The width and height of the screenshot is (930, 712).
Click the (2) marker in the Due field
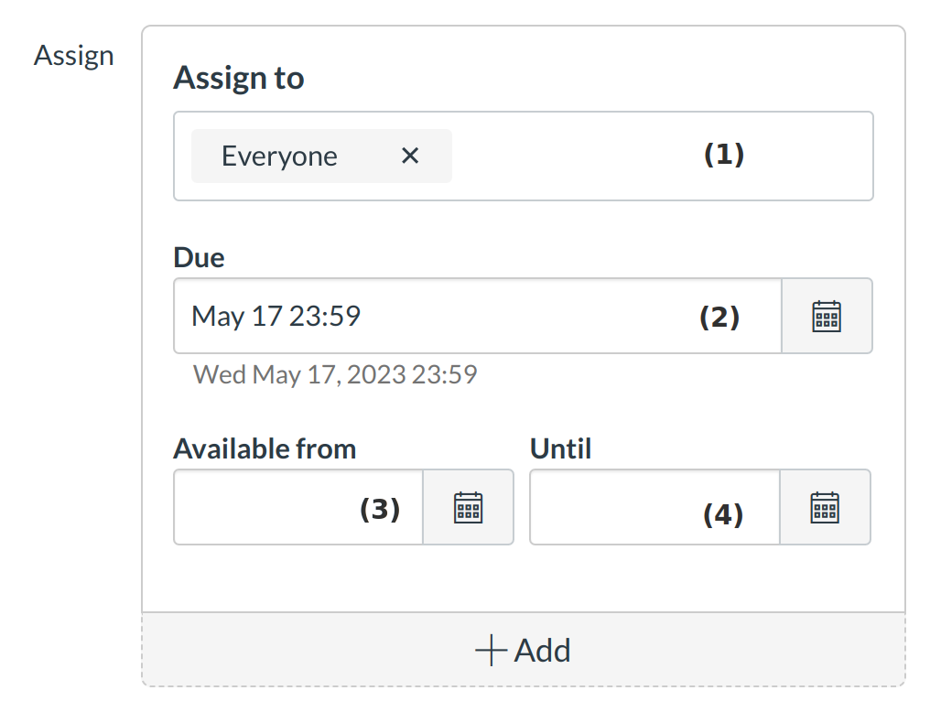pos(719,317)
